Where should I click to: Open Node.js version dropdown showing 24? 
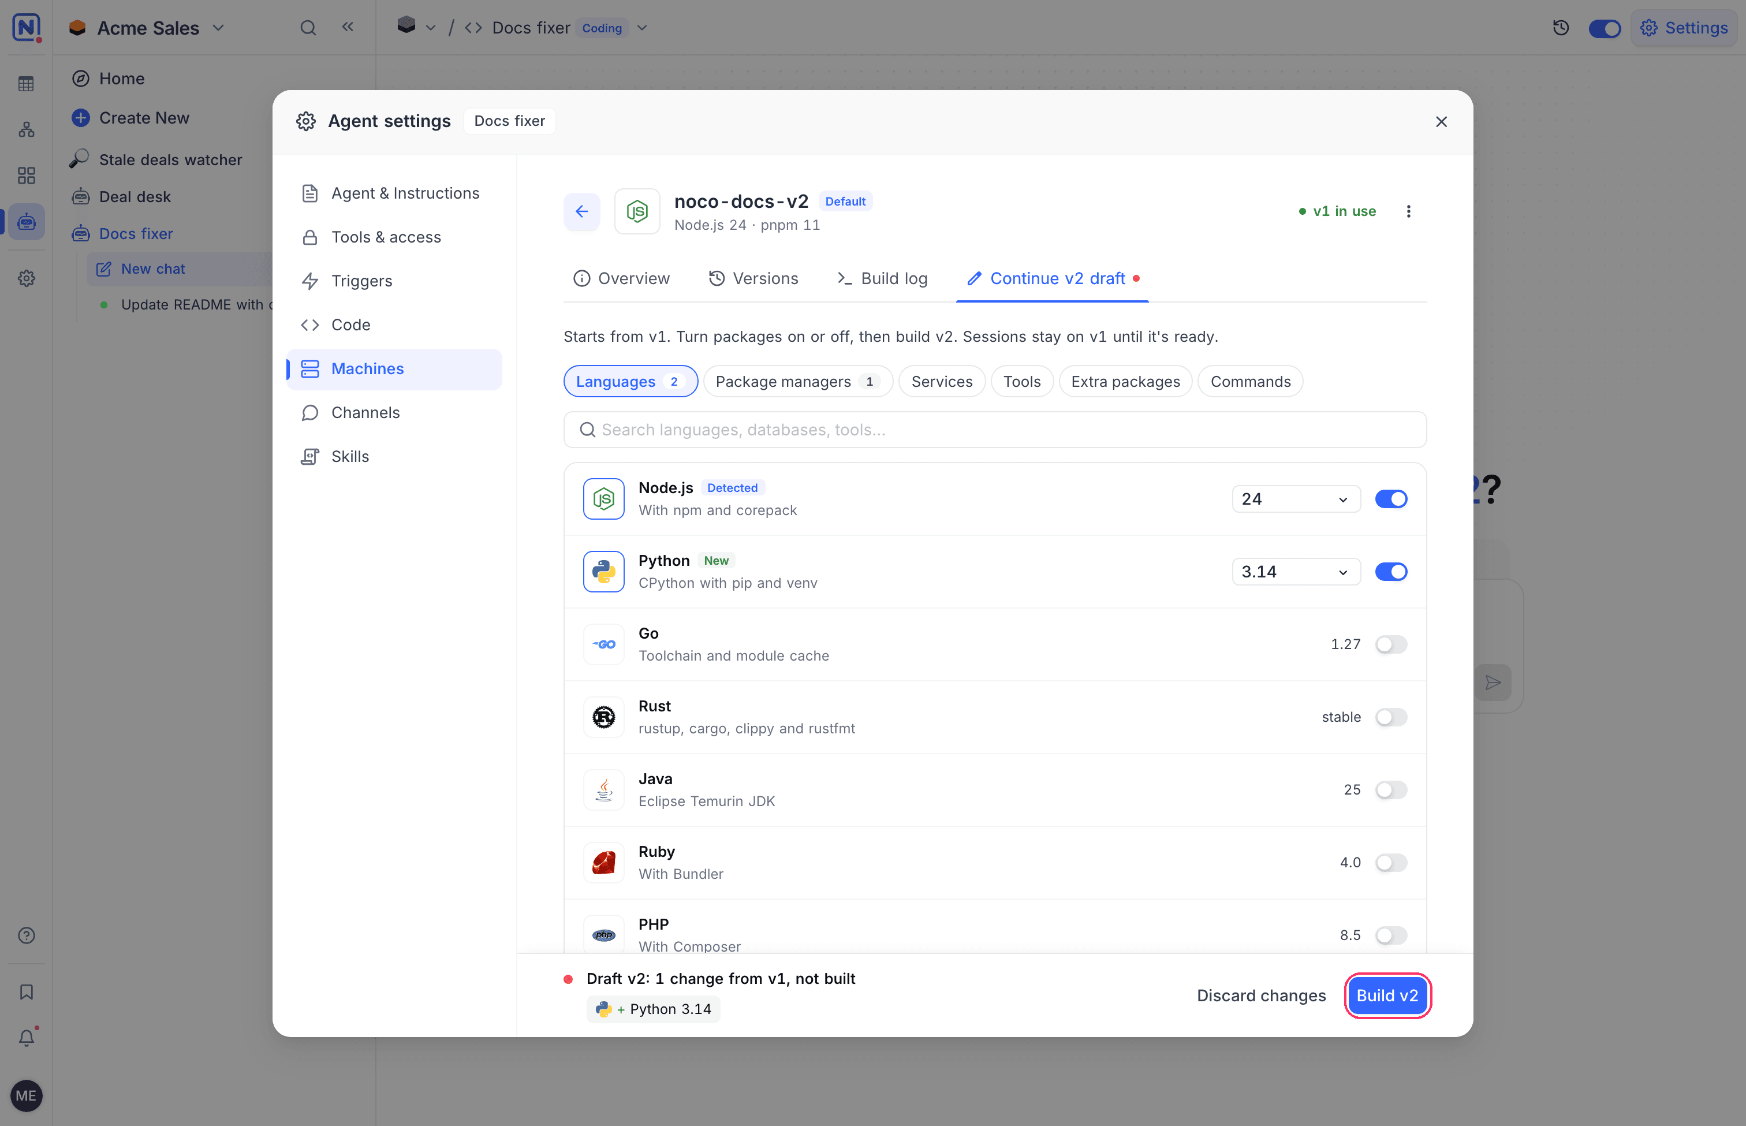[x=1296, y=499]
